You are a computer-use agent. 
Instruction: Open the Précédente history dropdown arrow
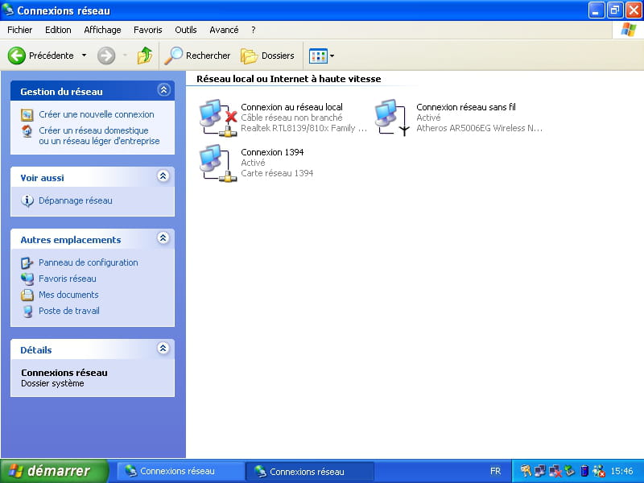[x=84, y=56]
